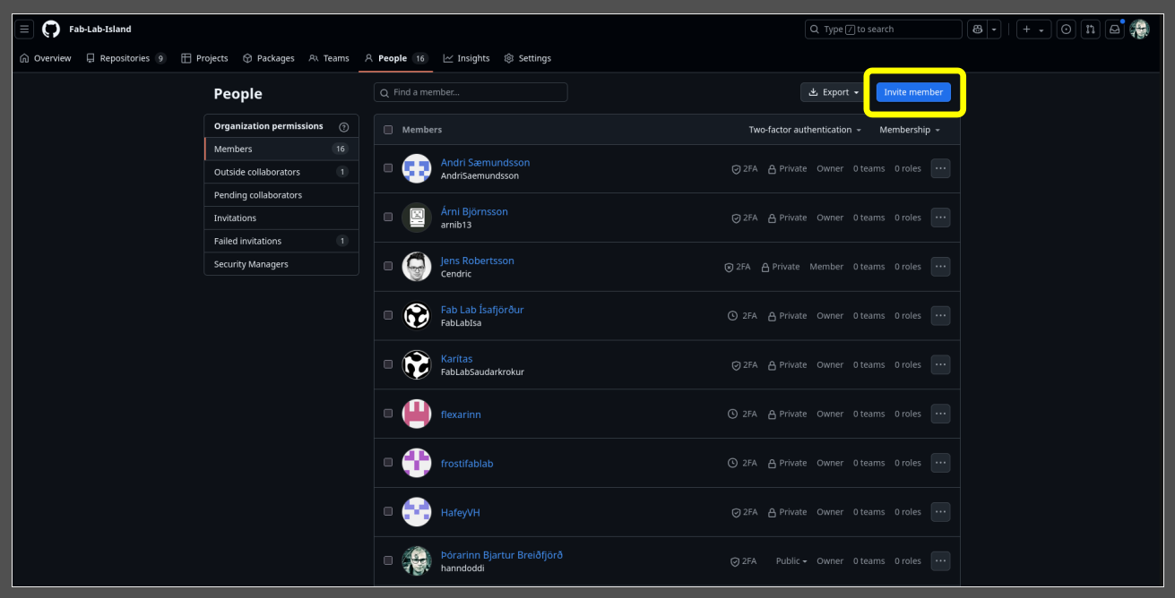This screenshot has height=598, width=1175.
Task: Select the HafeyVH row checkbox
Action: point(388,512)
